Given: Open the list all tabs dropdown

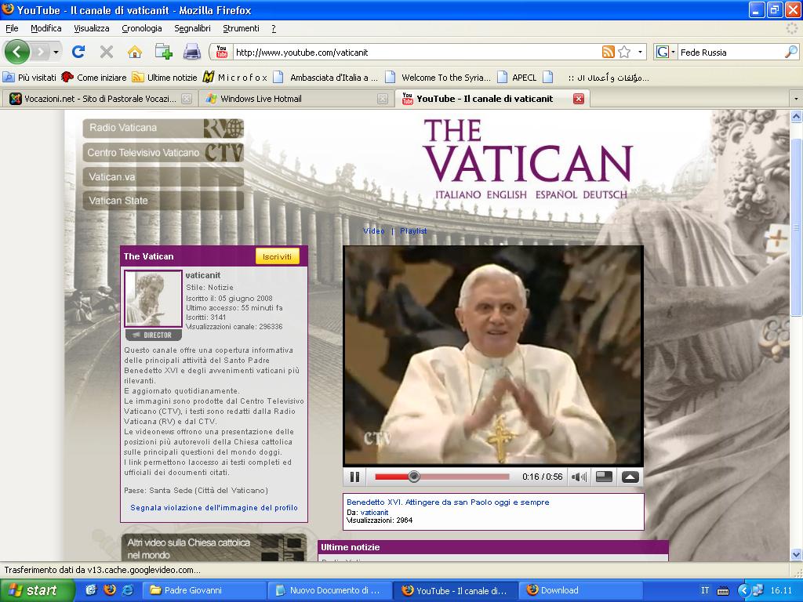Looking at the screenshot, I should pyautogui.click(x=796, y=98).
